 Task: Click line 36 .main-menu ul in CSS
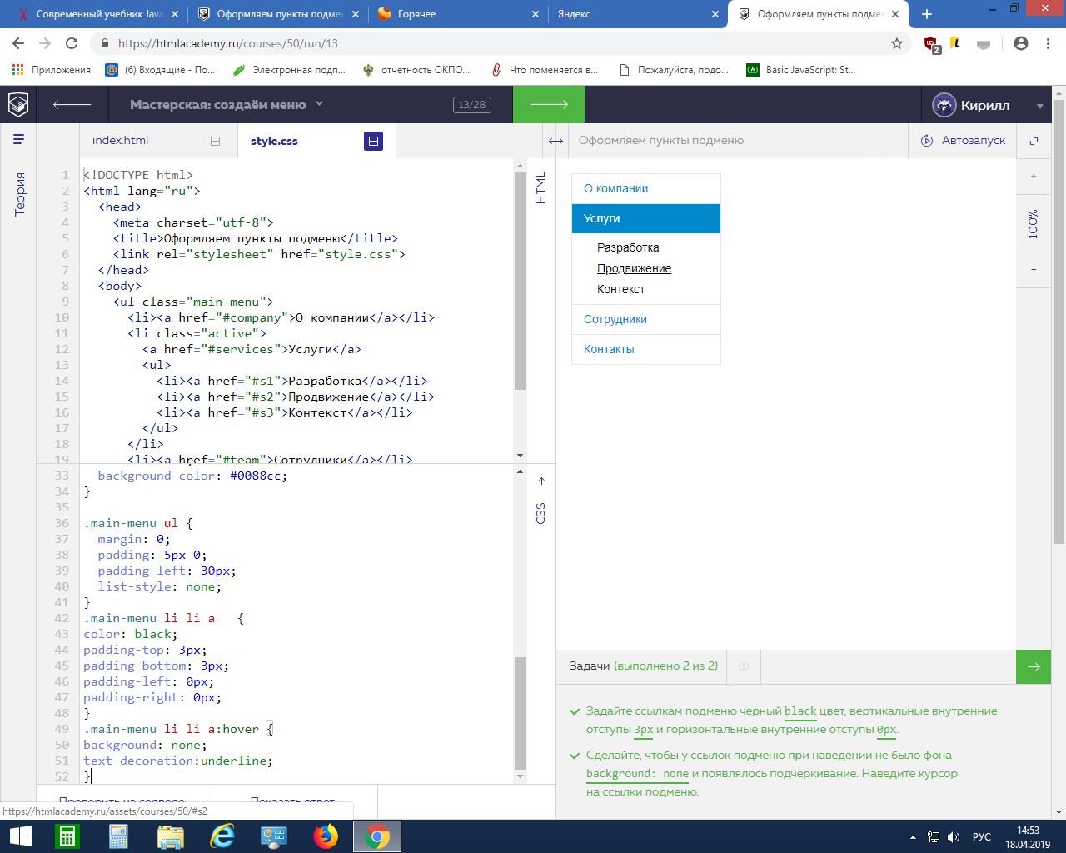tap(137, 523)
